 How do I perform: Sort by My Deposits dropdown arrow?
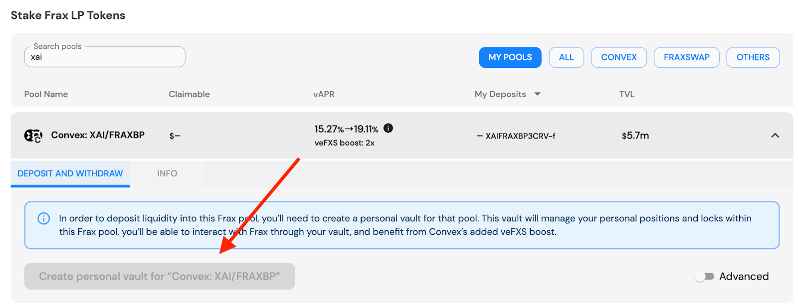pyautogui.click(x=537, y=94)
